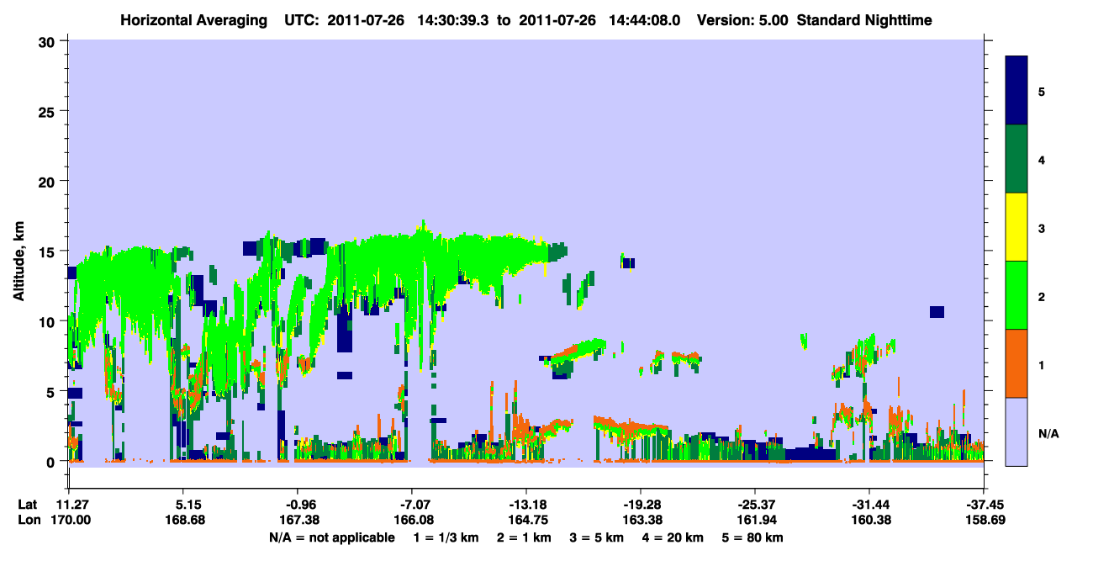The height and width of the screenshot is (561, 1093).
Task: Click the latitude value -13.18
Action: (x=526, y=505)
